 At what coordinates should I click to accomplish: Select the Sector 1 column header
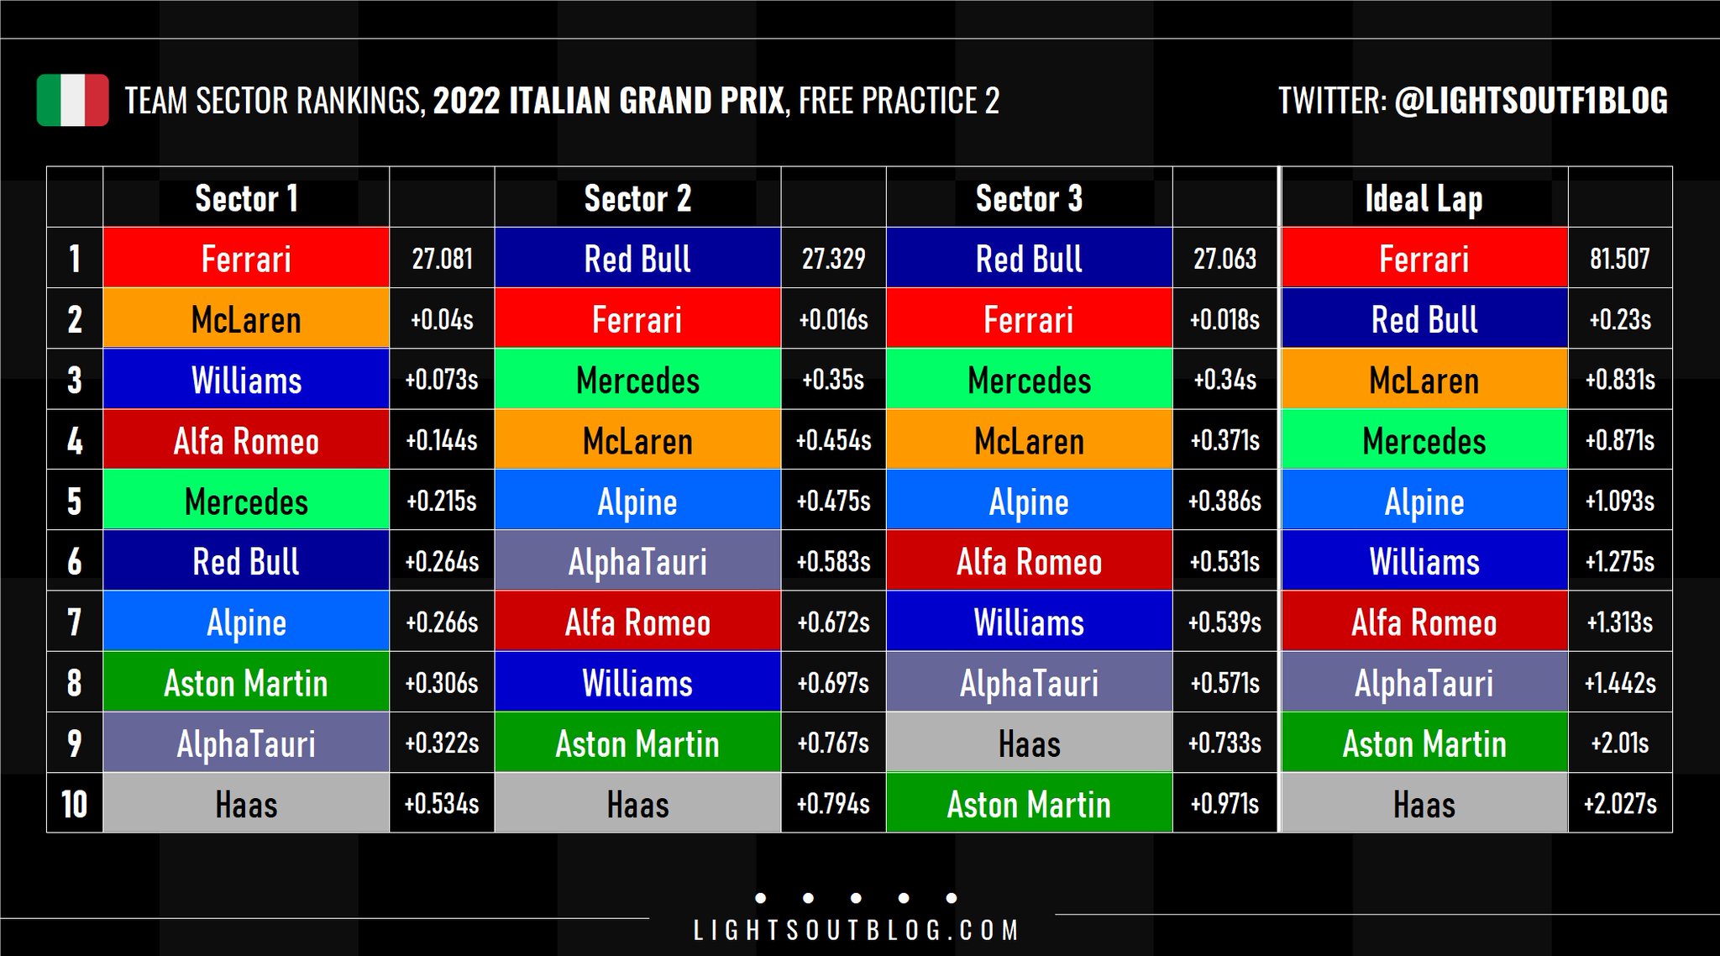point(246,199)
